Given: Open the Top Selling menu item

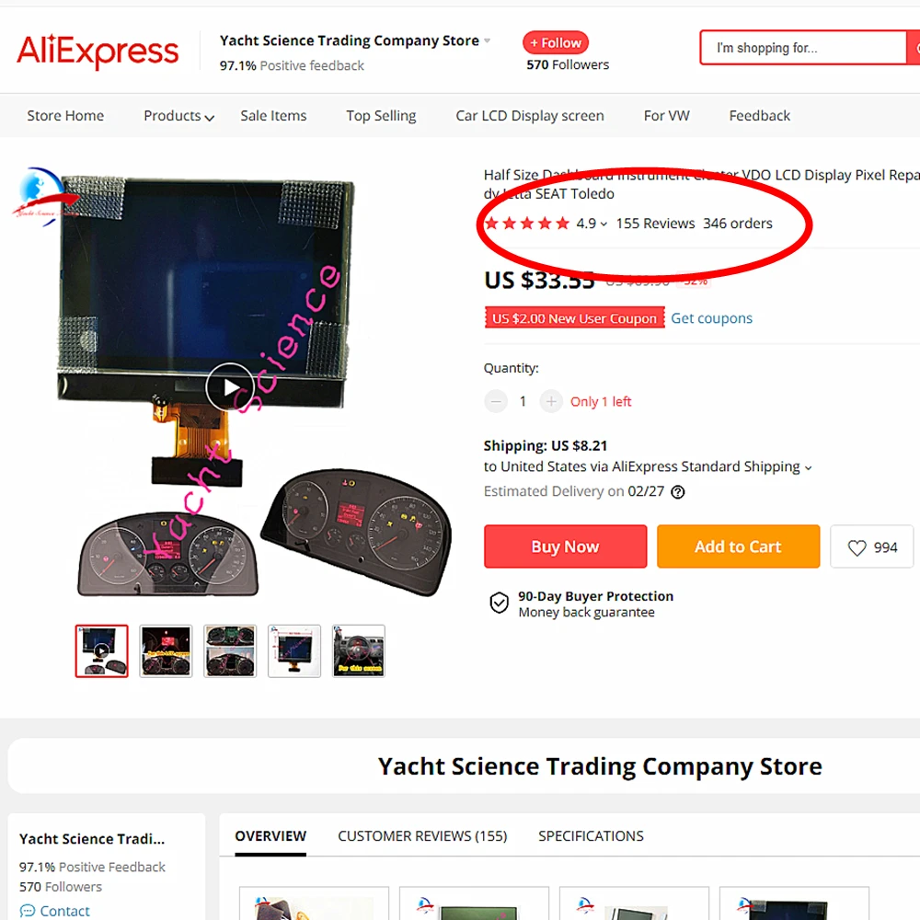Looking at the screenshot, I should tap(382, 116).
